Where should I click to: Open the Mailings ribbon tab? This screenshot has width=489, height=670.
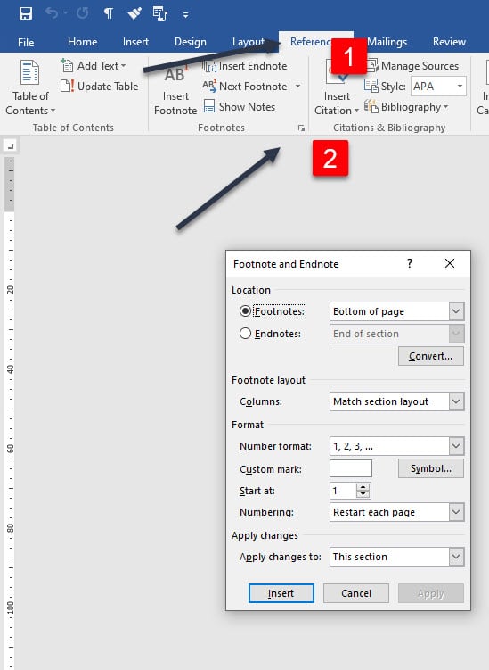387,42
